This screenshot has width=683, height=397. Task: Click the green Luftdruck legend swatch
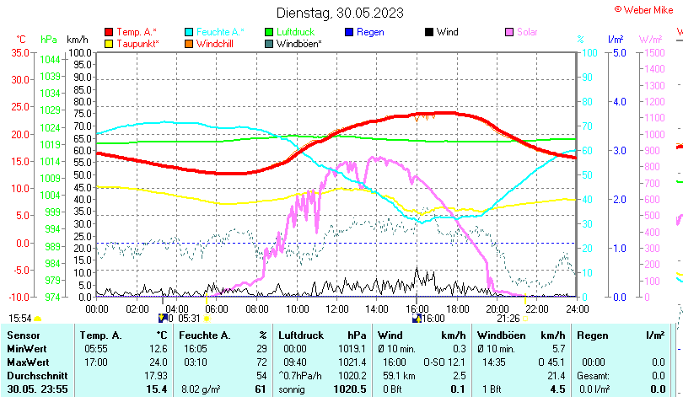(269, 32)
